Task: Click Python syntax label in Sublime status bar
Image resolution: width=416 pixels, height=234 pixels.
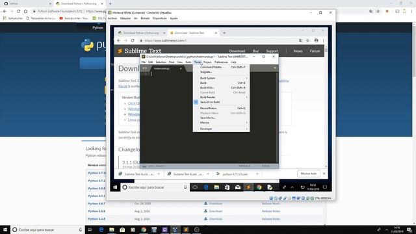Action: point(266,166)
